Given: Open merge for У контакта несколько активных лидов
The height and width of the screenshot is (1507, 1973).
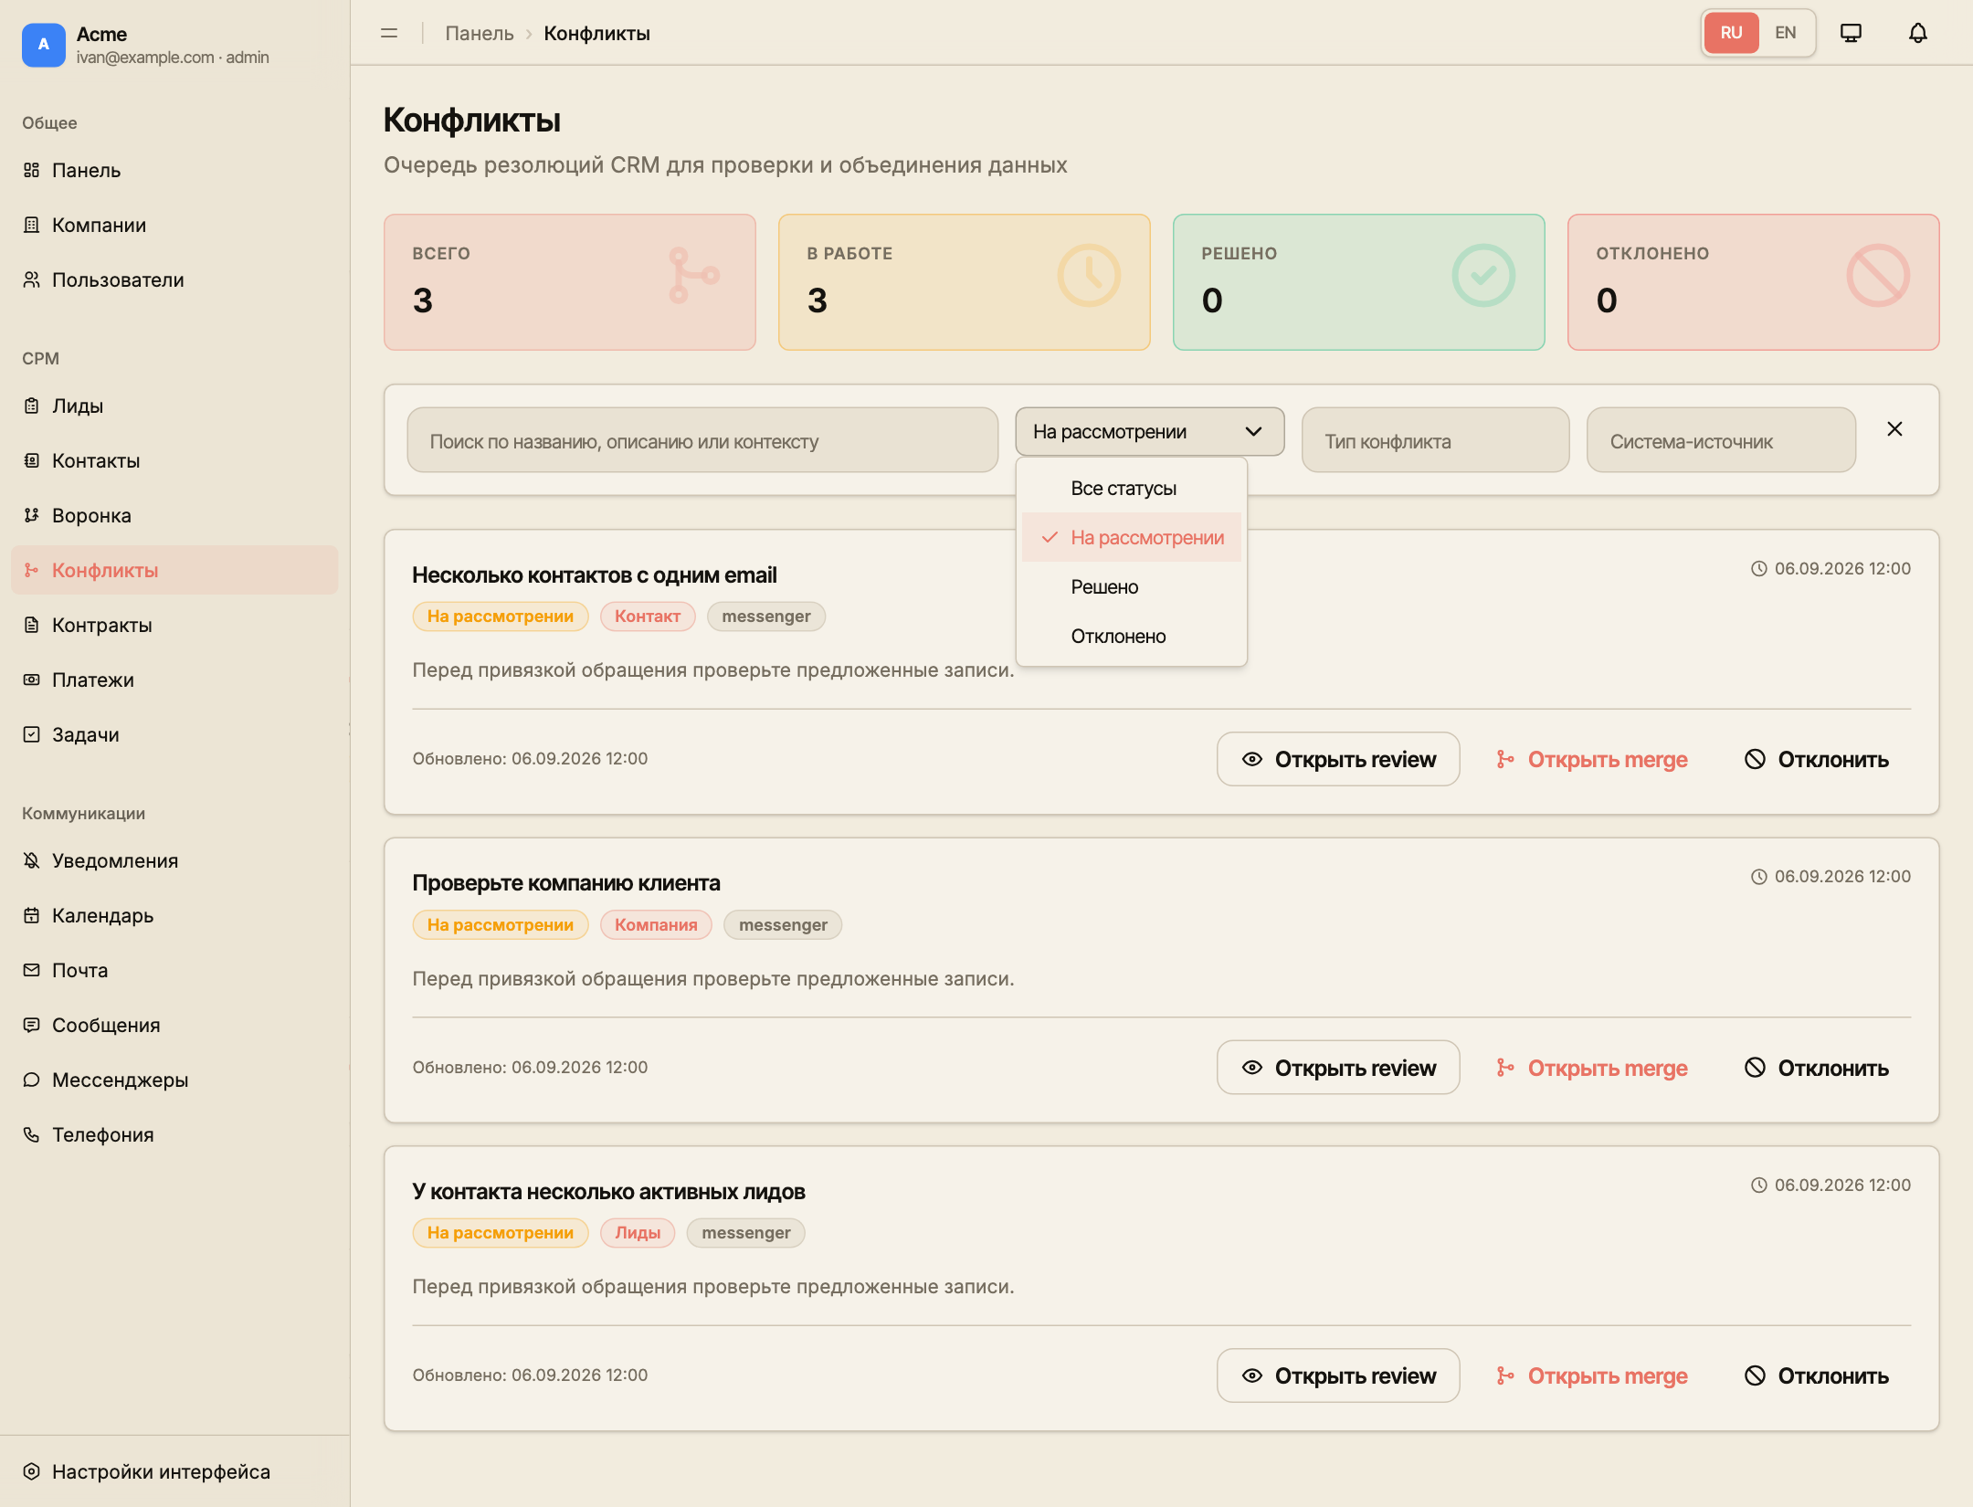Looking at the screenshot, I should click(x=1591, y=1375).
